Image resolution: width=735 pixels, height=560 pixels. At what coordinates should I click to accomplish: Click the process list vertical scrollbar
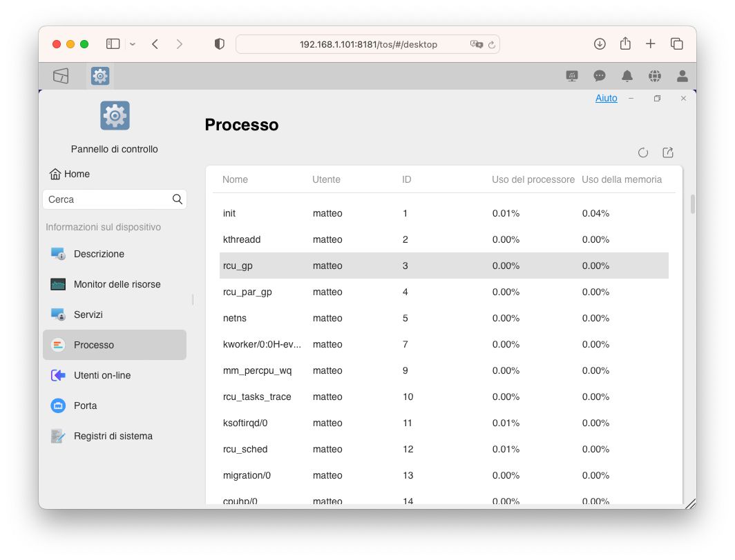click(692, 204)
